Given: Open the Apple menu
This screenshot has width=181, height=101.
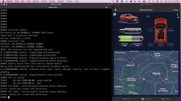Looking at the screenshot, I should click(x=3, y=1).
